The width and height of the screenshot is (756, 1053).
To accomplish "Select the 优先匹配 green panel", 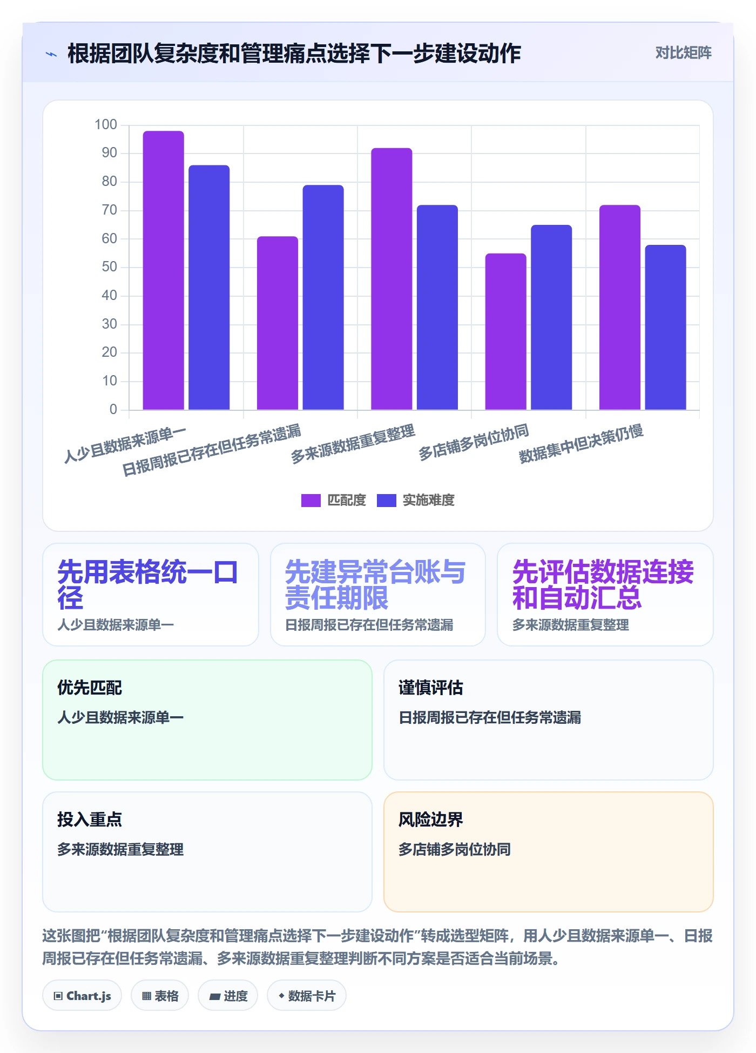I will [207, 720].
